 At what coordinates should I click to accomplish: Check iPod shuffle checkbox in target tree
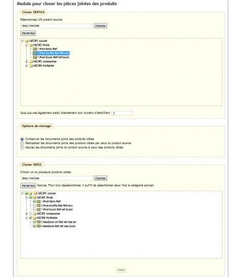point(35,206)
